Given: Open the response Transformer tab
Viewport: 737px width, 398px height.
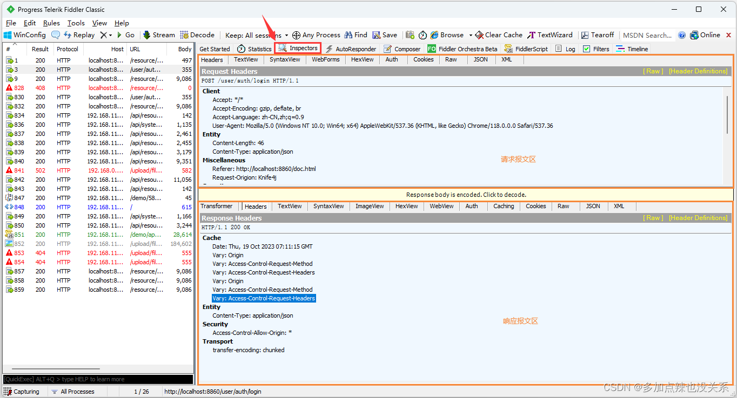Looking at the screenshot, I should click(x=216, y=206).
